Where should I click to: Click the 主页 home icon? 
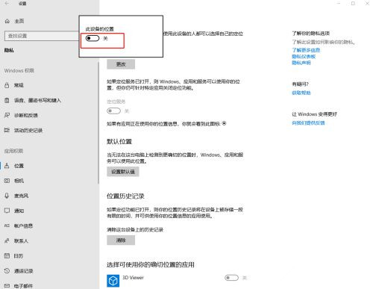[7, 21]
